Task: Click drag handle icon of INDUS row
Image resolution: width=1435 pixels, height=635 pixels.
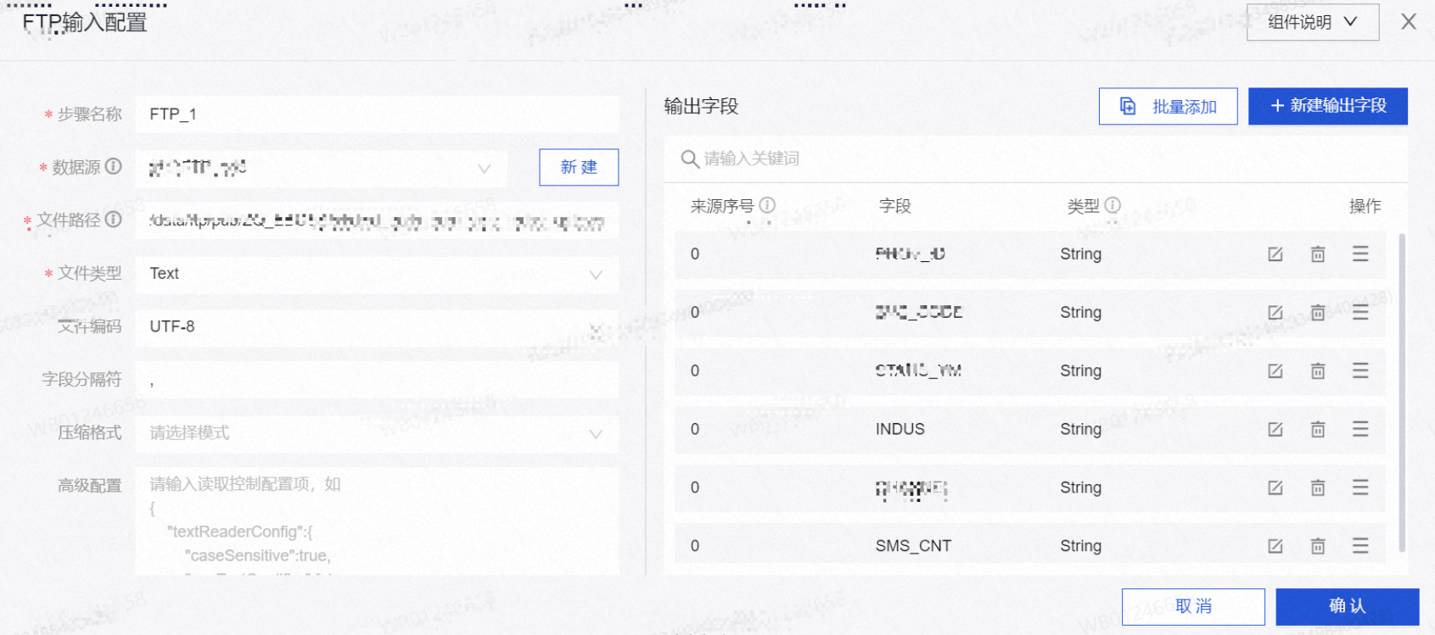Action: pyautogui.click(x=1359, y=429)
